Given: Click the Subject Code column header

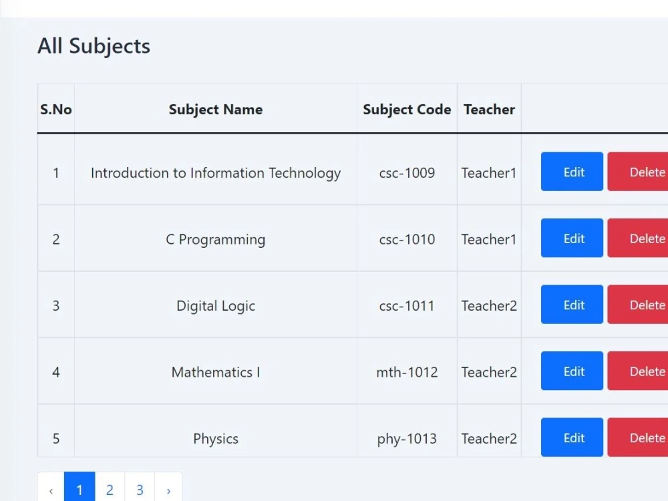Looking at the screenshot, I should click(x=407, y=110).
